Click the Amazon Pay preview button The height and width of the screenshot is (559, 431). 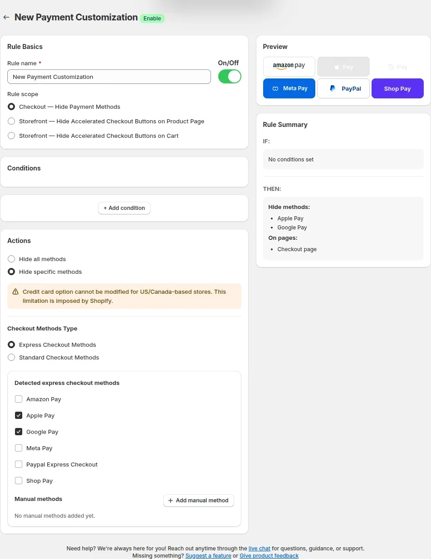pyautogui.click(x=289, y=67)
